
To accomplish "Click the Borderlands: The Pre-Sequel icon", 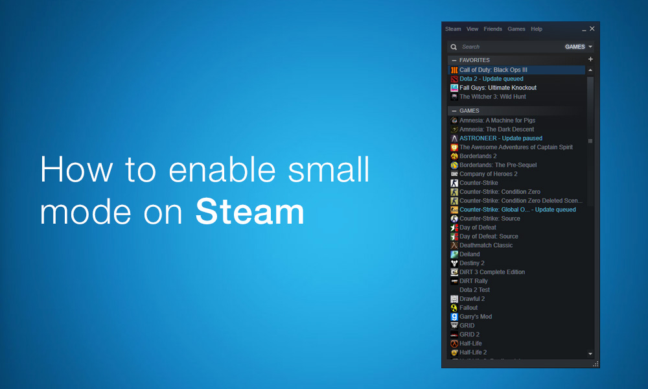I will pos(454,165).
